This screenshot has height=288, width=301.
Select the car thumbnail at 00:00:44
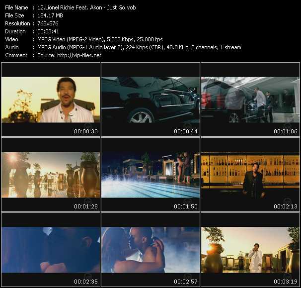click(150, 99)
